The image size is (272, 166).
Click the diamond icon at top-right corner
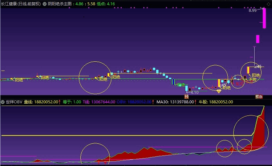[268, 4]
